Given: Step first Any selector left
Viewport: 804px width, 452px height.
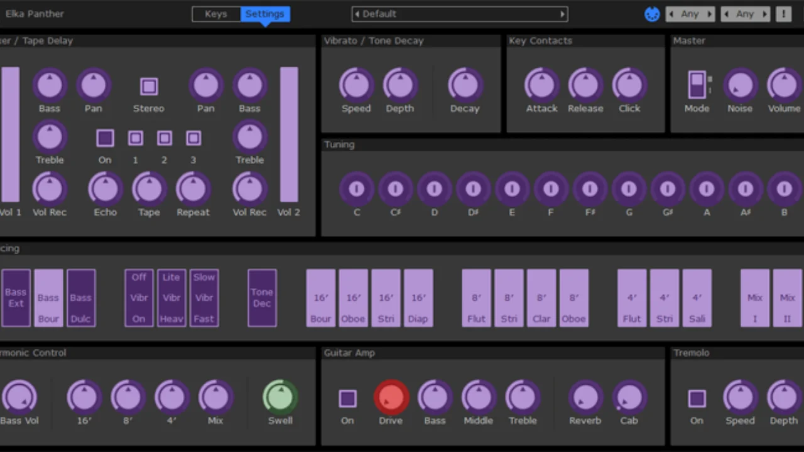Looking at the screenshot, I should tap(671, 14).
